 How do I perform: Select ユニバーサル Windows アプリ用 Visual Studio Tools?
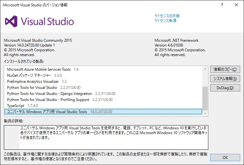tap(47, 112)
